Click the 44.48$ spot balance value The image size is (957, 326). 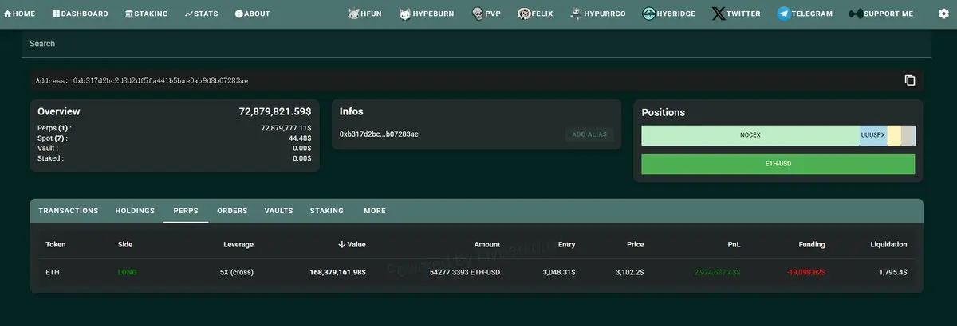click(300, 138)
